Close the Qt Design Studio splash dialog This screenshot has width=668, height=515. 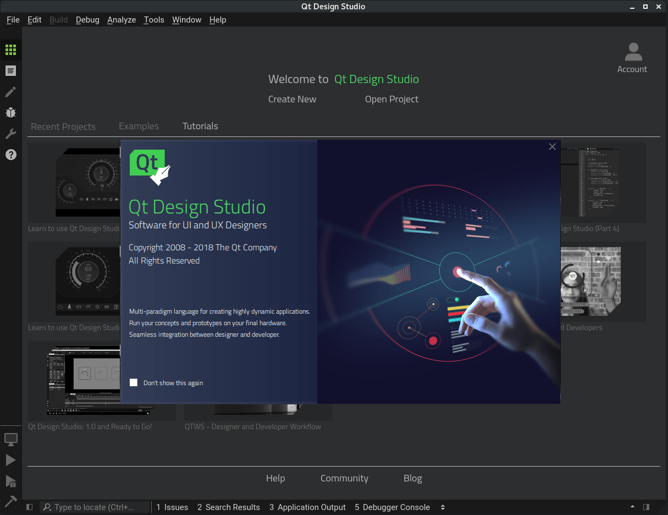click(552, 146)
